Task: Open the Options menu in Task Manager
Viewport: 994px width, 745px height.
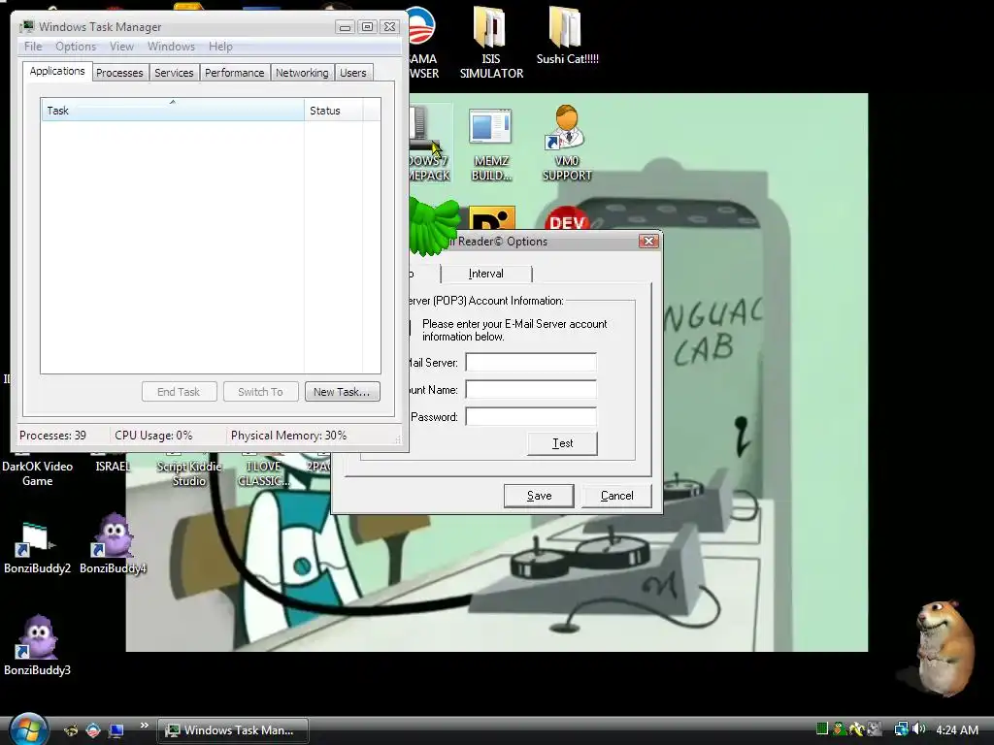Action: click(76, 47)
